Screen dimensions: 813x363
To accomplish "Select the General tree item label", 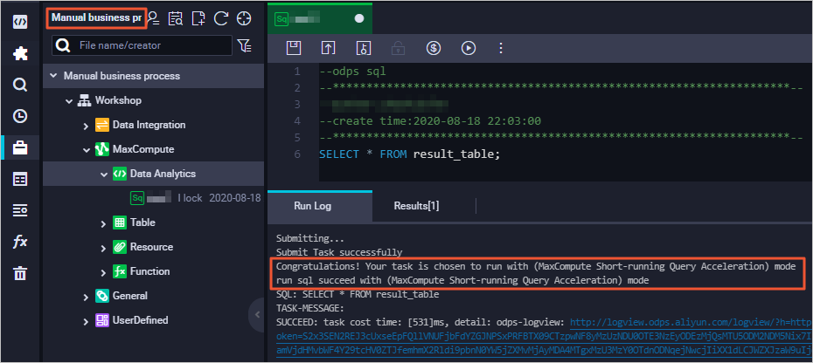I will point(130,296).
